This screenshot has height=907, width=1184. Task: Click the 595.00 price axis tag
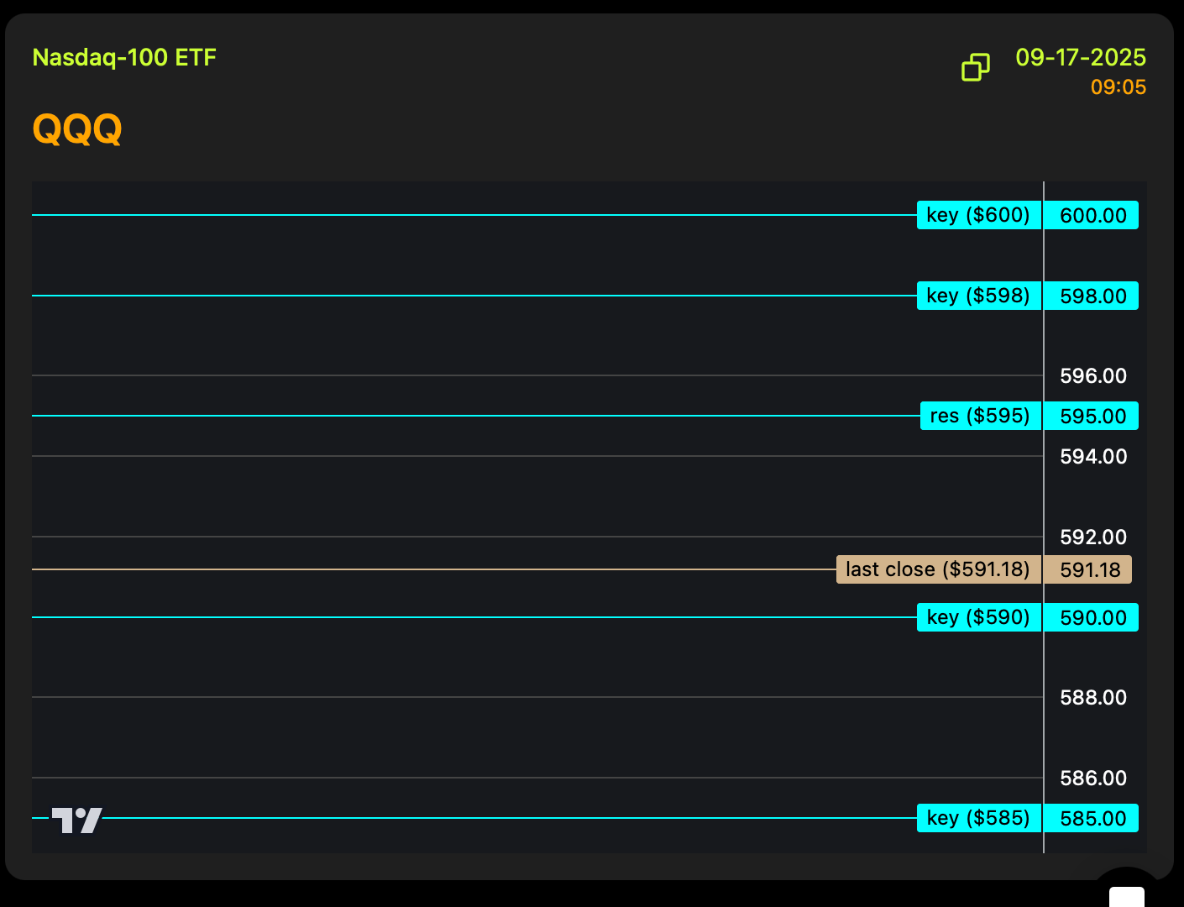click(1092, 416)
